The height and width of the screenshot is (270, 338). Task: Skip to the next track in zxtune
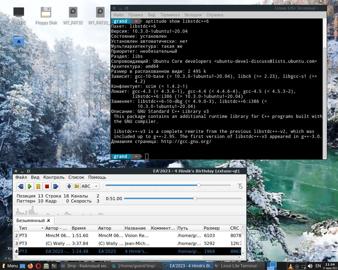pyautogui.click(x=56, y=186)
